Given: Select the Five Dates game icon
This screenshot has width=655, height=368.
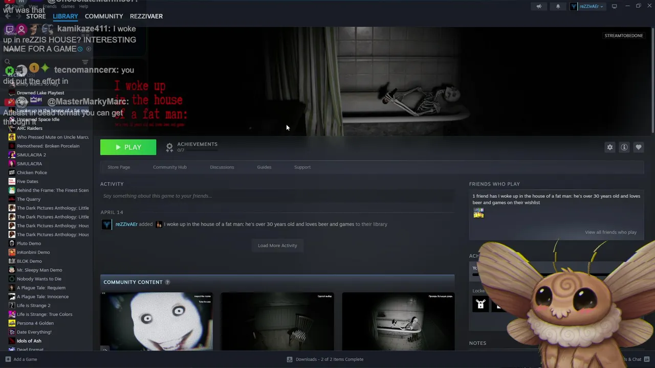Looking at the screenshot, I should click(12, 181).
